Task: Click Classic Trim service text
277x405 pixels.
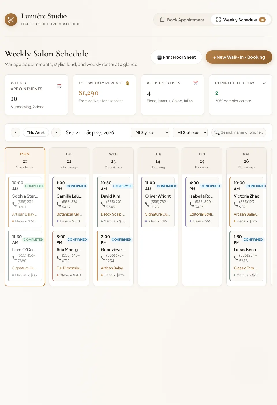Action: click(245, 268)
